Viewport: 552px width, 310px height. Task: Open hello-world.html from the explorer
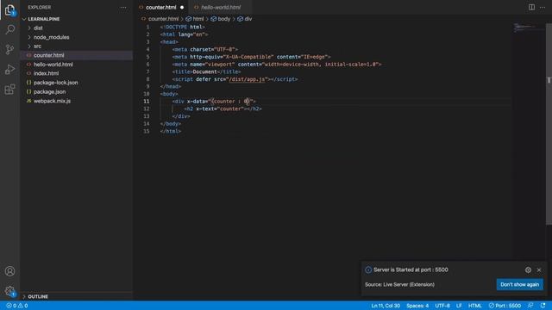[x=53, y=65]
